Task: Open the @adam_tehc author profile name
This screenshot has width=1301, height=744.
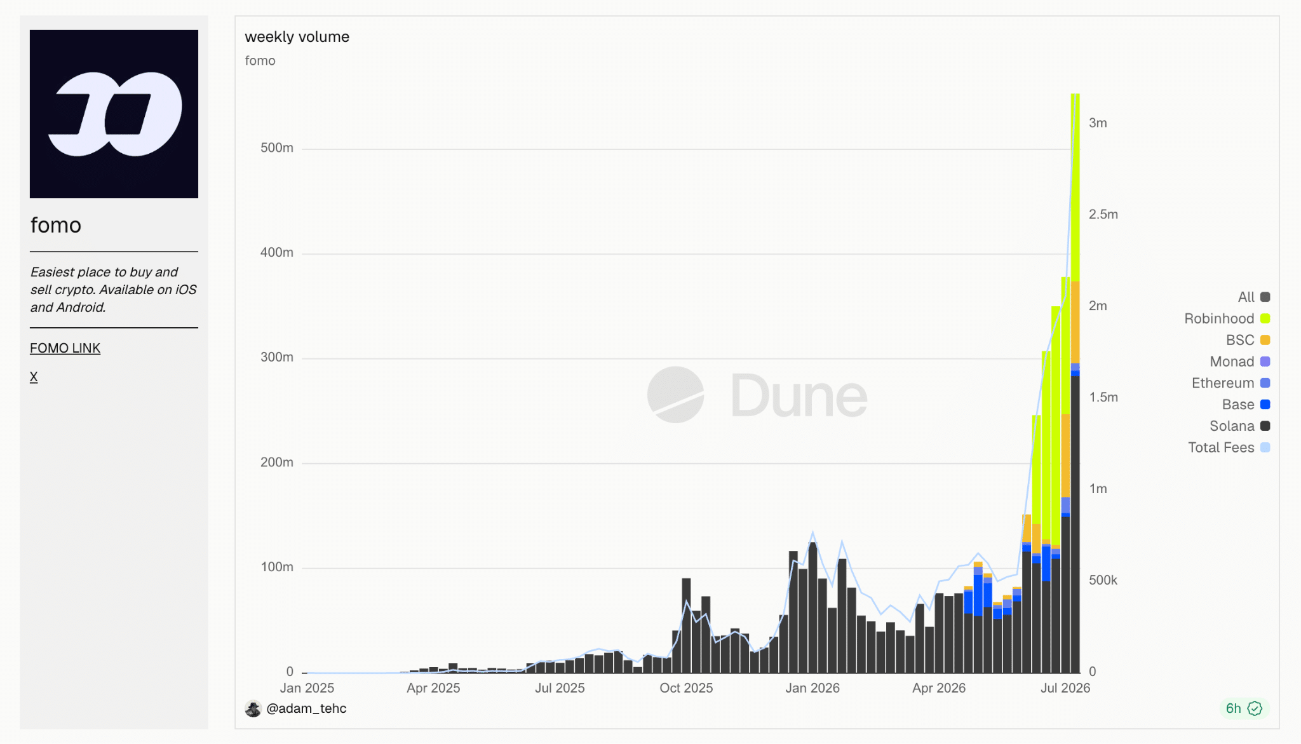Action: [x=306, y=708]
